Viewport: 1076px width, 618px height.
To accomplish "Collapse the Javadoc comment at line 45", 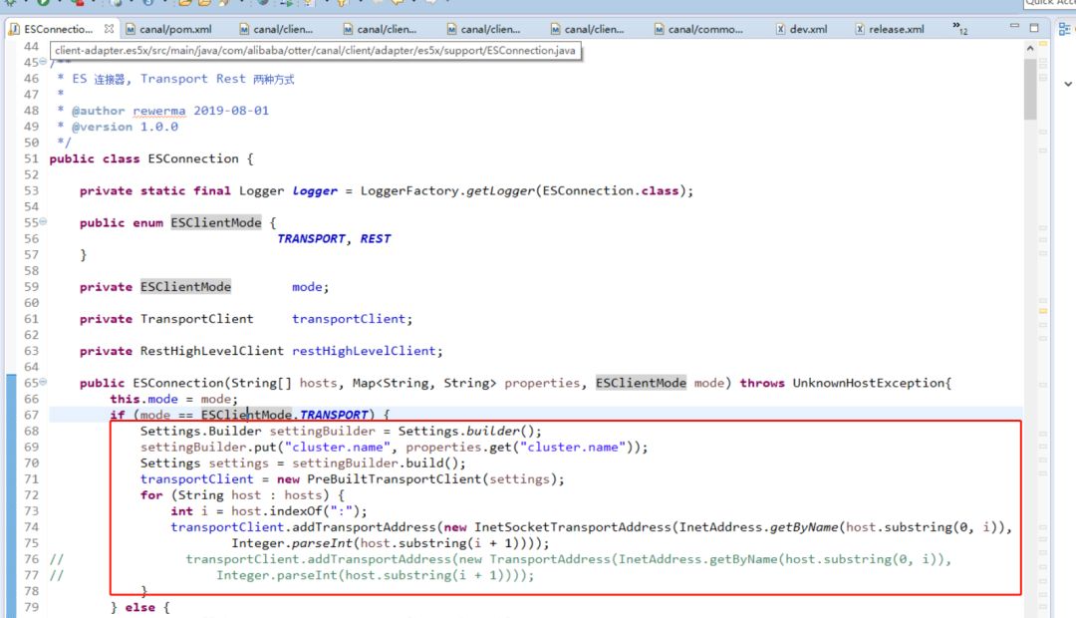I will [43, 62].
